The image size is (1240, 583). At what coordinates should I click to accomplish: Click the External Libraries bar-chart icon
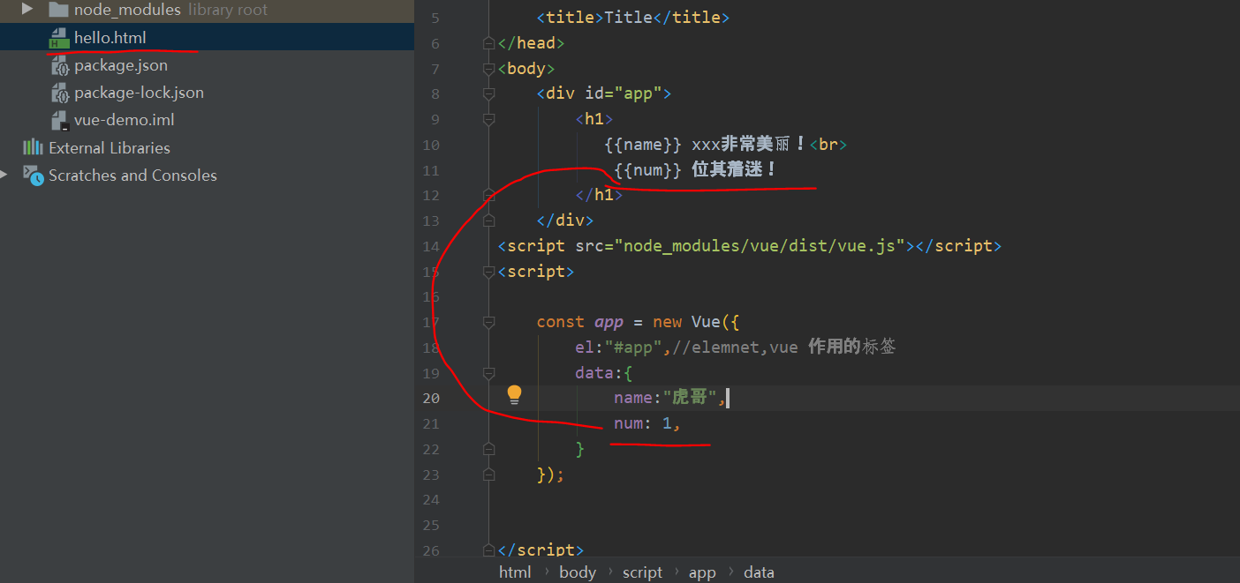pyautogui.click(x=33, y=147)
